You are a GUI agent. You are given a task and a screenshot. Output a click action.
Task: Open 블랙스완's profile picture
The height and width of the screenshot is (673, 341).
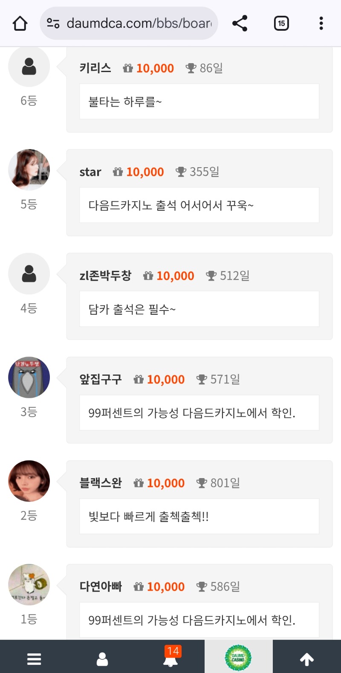(29, 481)
